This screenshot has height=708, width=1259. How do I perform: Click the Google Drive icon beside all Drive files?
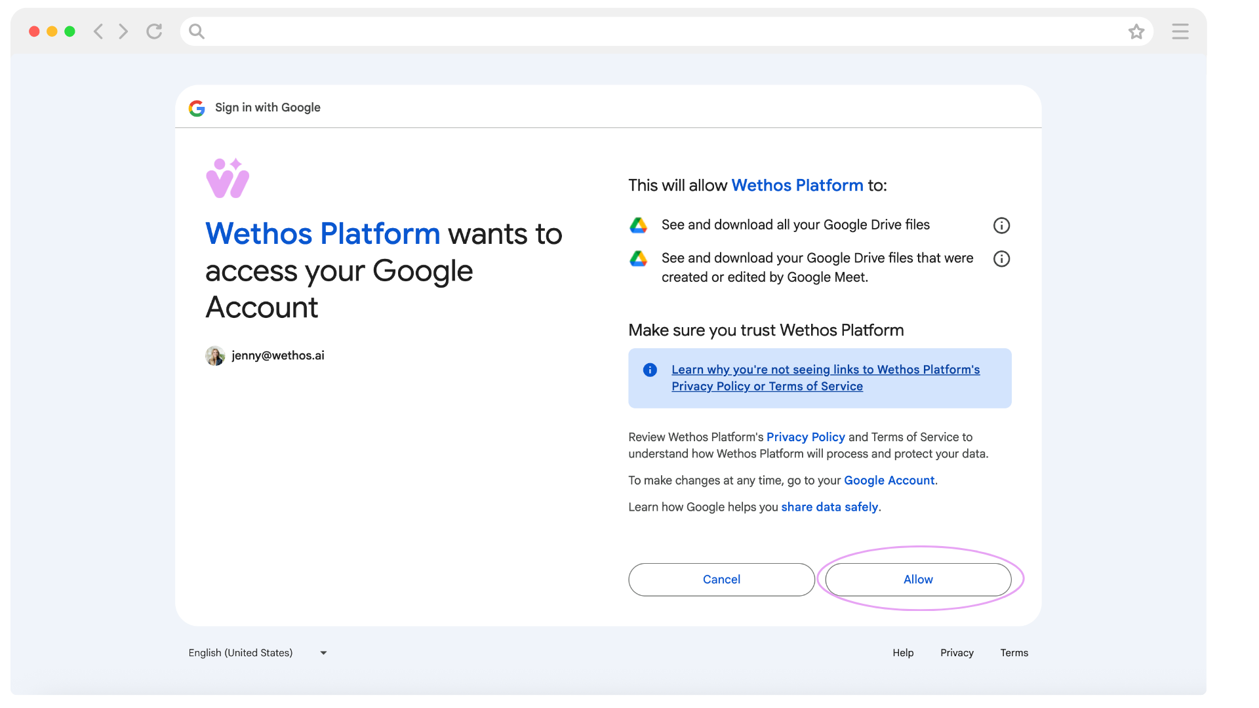[x=639, y=225]
